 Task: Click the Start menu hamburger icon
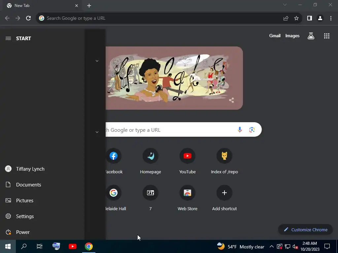[8, 38]
